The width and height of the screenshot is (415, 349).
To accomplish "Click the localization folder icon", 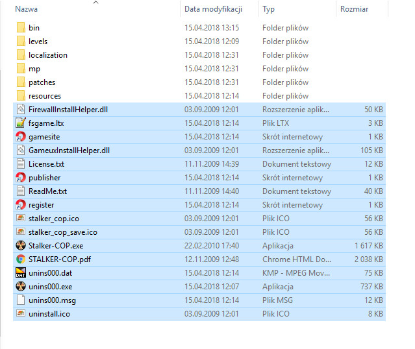I will (x=21, y=55).
